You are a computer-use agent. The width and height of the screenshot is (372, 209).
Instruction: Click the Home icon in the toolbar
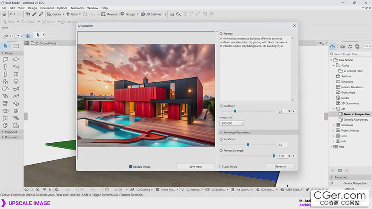[4, 14]
